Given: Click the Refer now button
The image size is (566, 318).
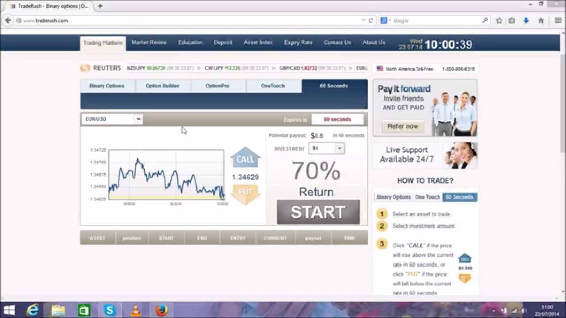Looking at the screenshot, I should click(403, 126).
